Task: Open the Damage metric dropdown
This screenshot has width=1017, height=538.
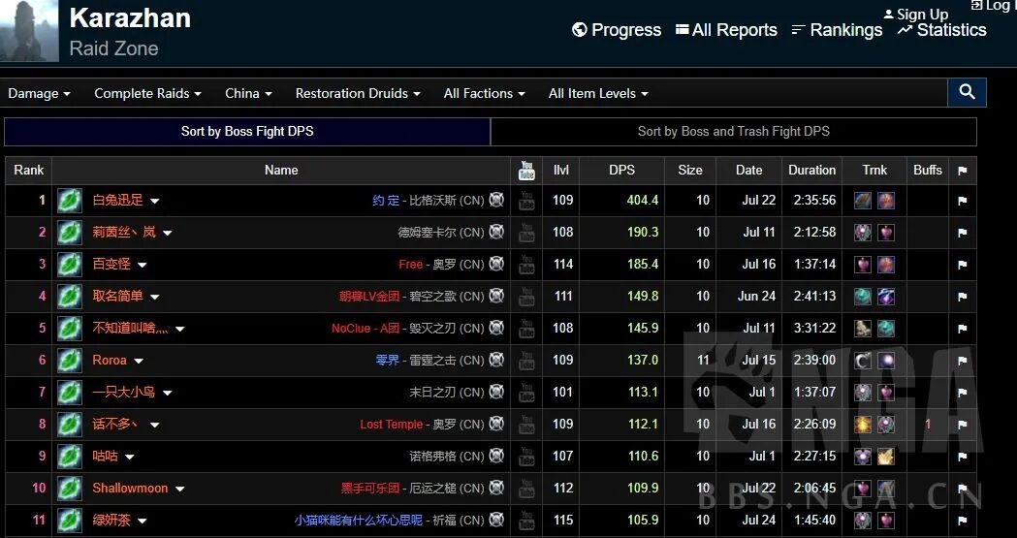Action: point(39,93)
